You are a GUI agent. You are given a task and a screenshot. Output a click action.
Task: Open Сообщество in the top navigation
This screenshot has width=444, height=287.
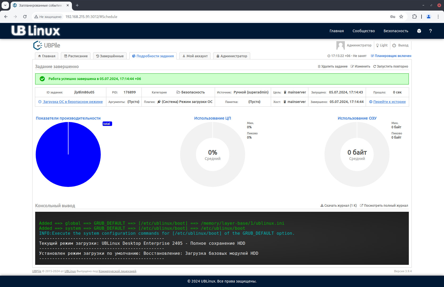364,31
